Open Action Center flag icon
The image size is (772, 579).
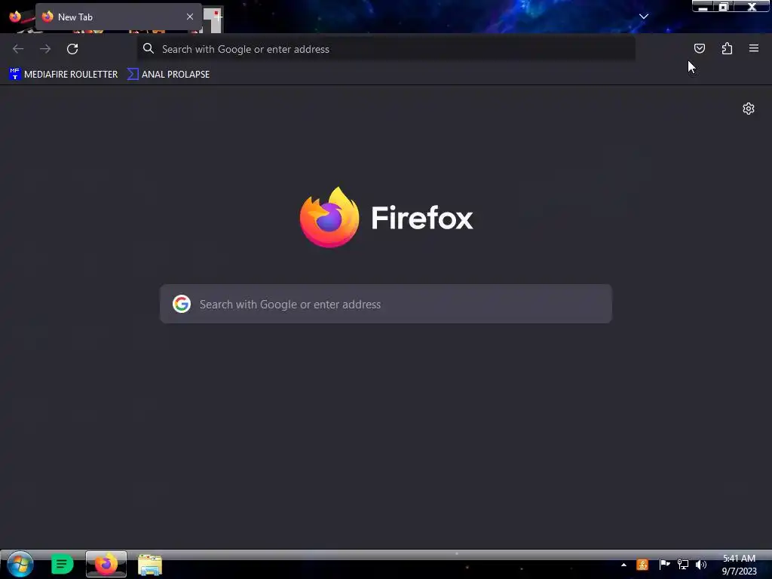coord(664,565)
